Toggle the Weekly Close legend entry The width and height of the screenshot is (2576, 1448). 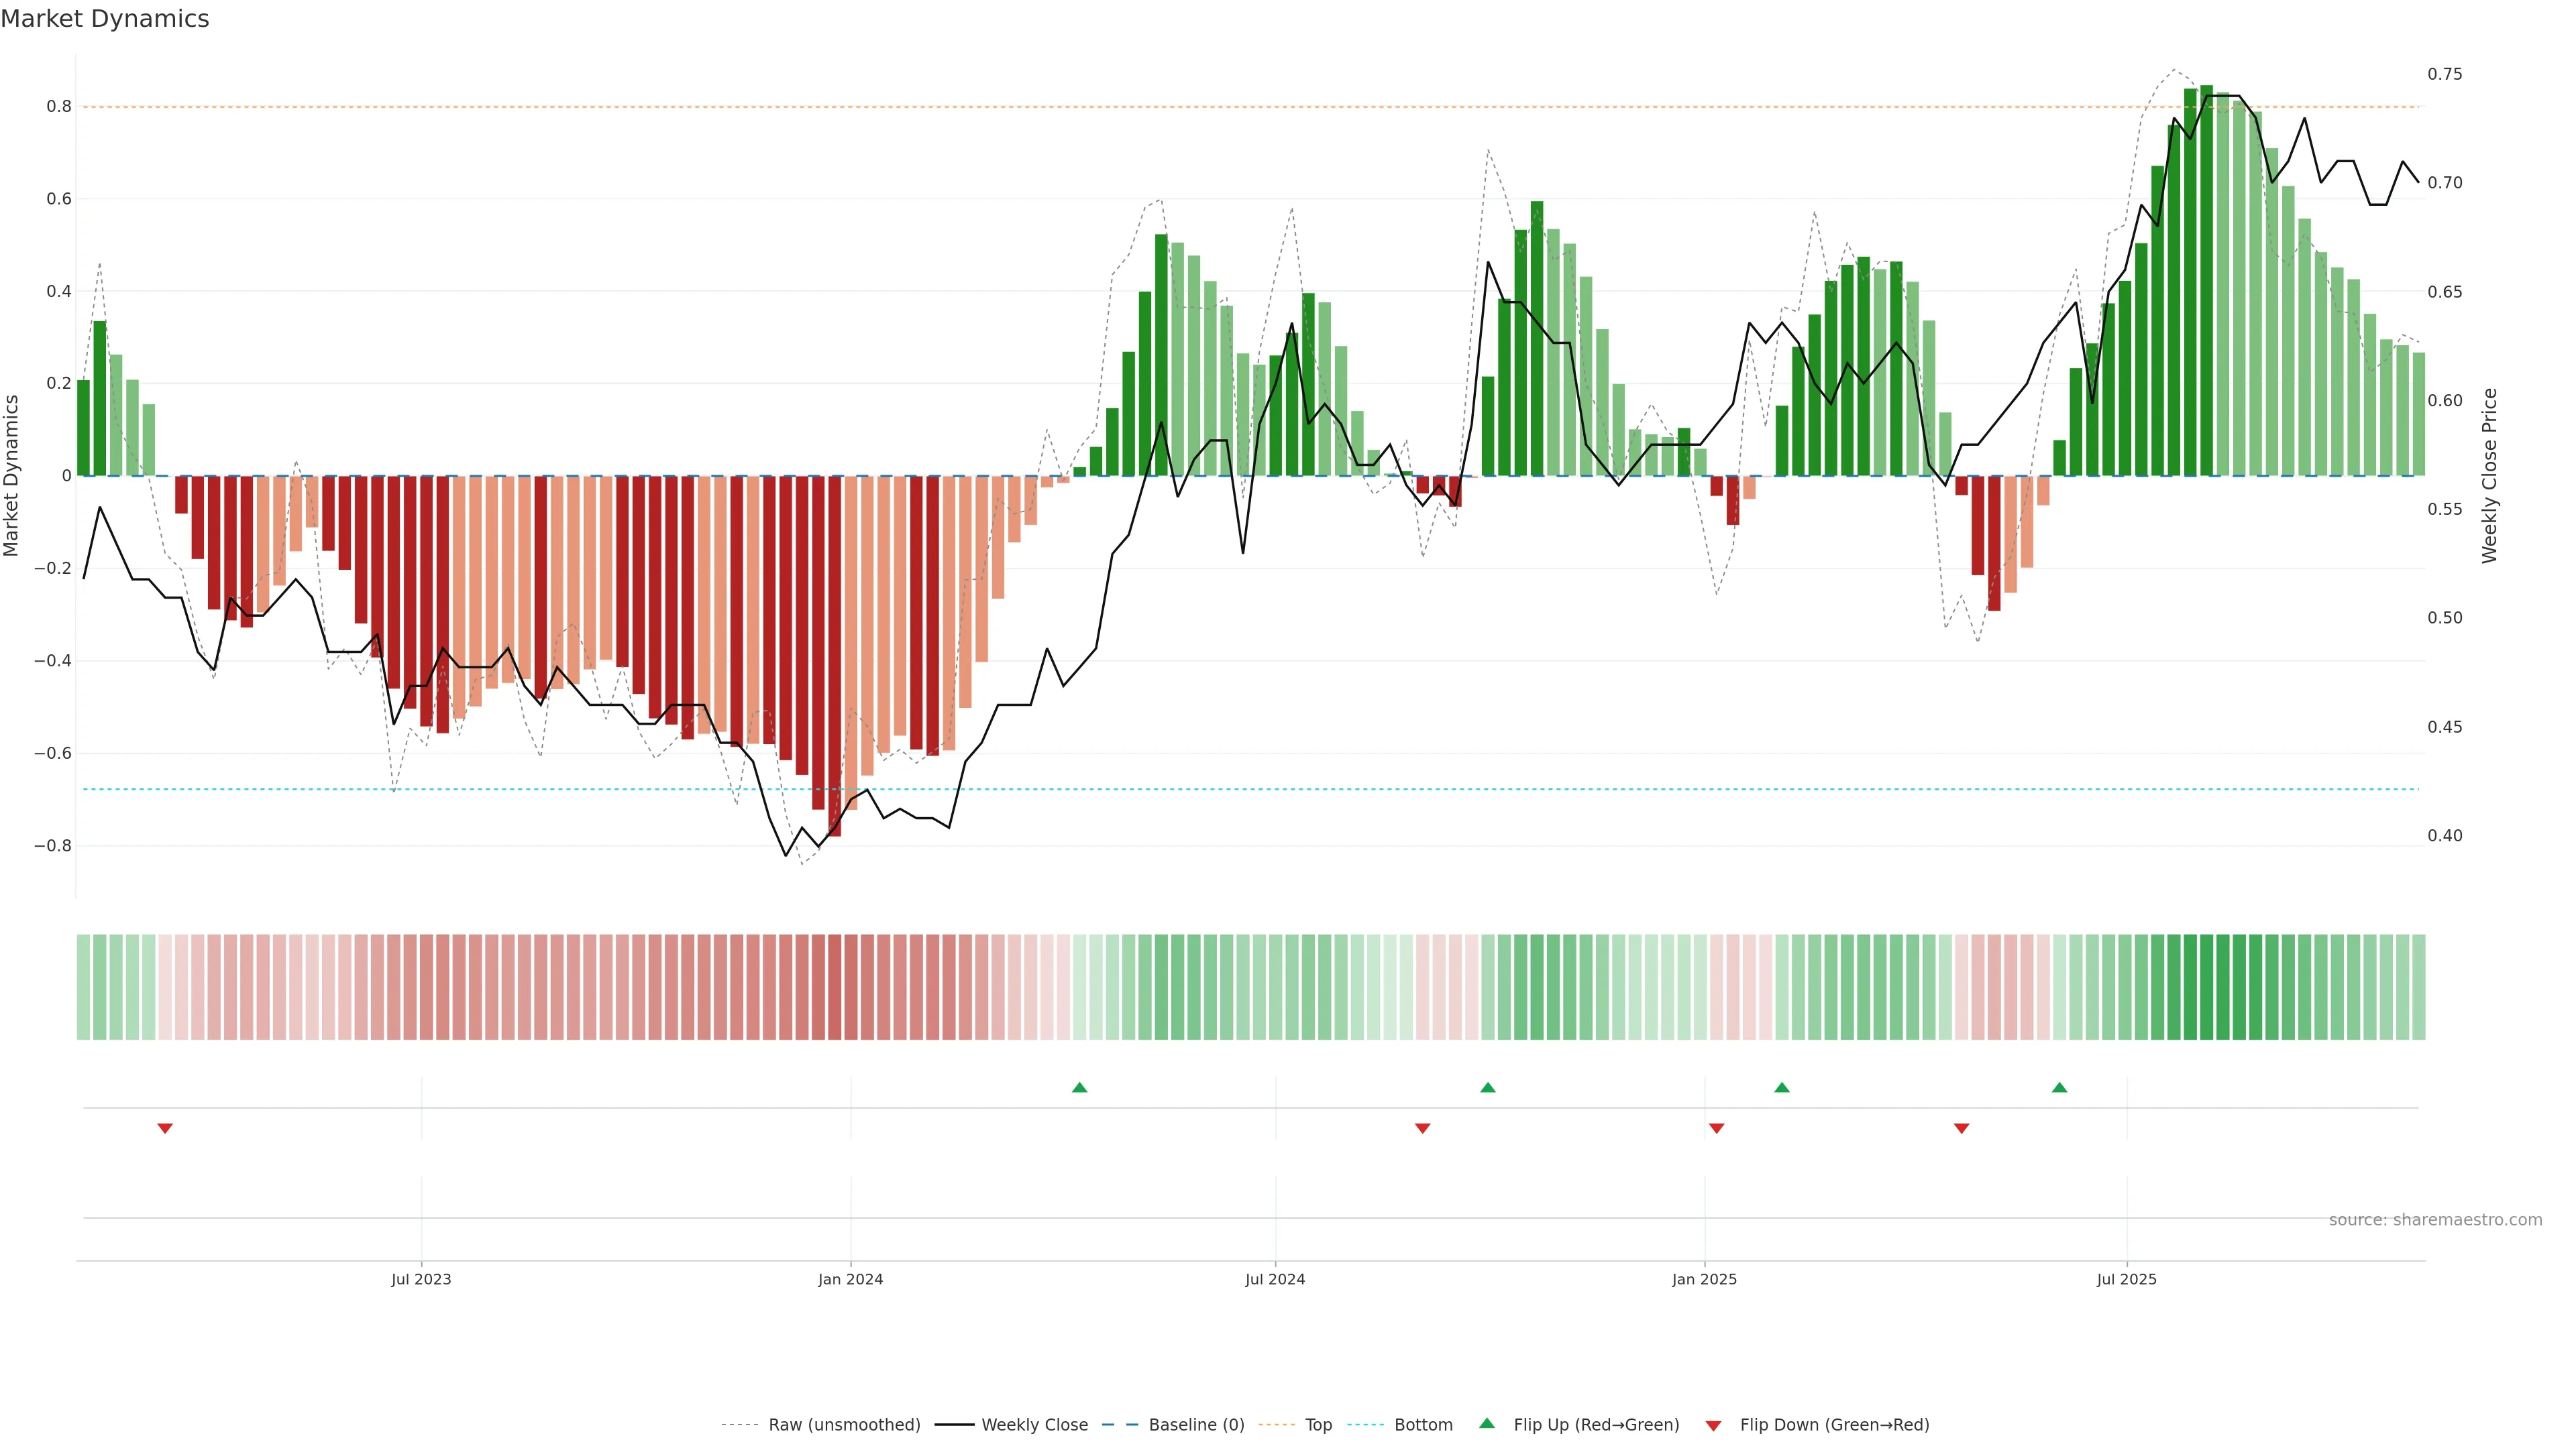point(1034,1425)
